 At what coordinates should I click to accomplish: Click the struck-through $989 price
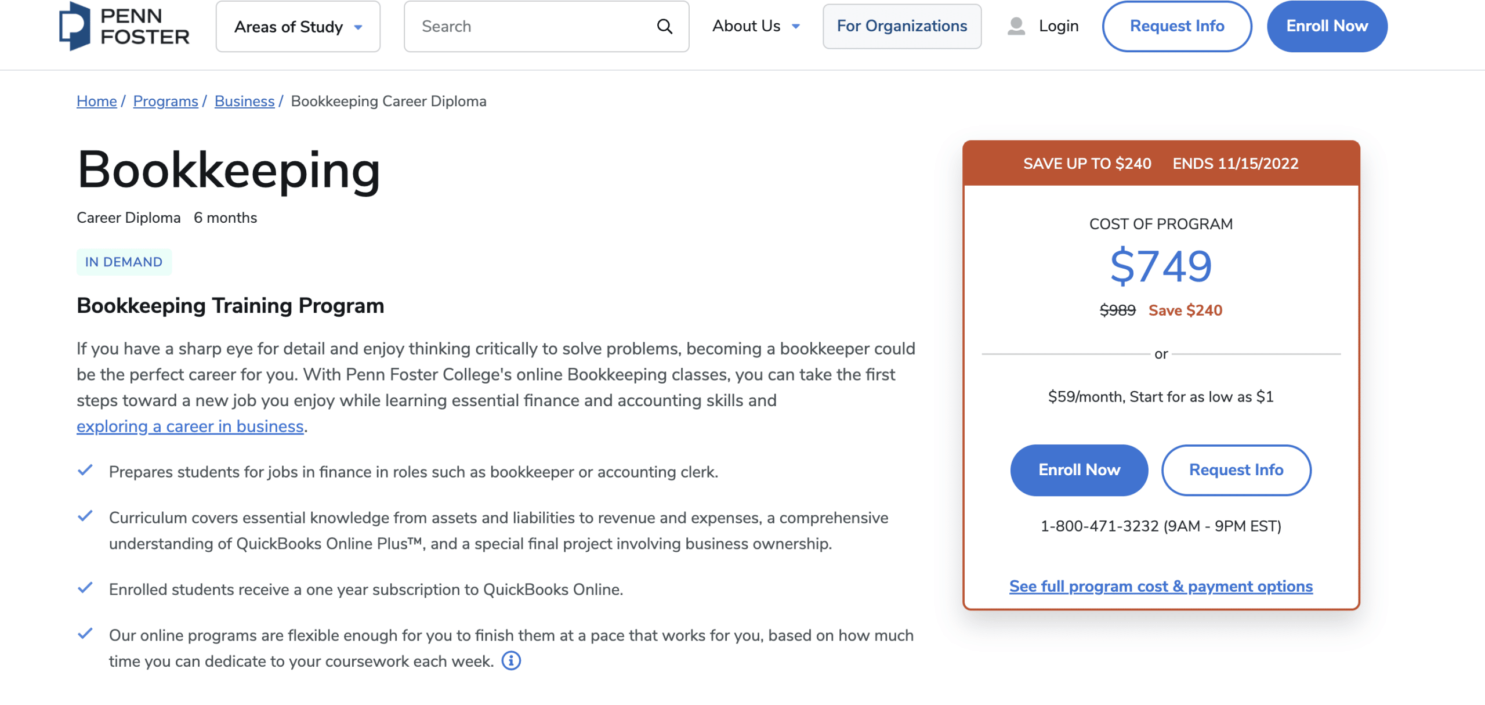(x=1117, y=310)
